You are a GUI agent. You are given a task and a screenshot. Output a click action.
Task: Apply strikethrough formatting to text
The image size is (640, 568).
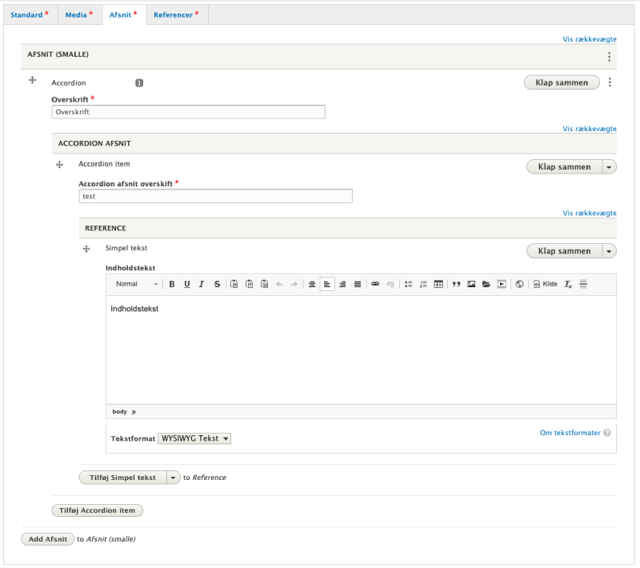217,284
